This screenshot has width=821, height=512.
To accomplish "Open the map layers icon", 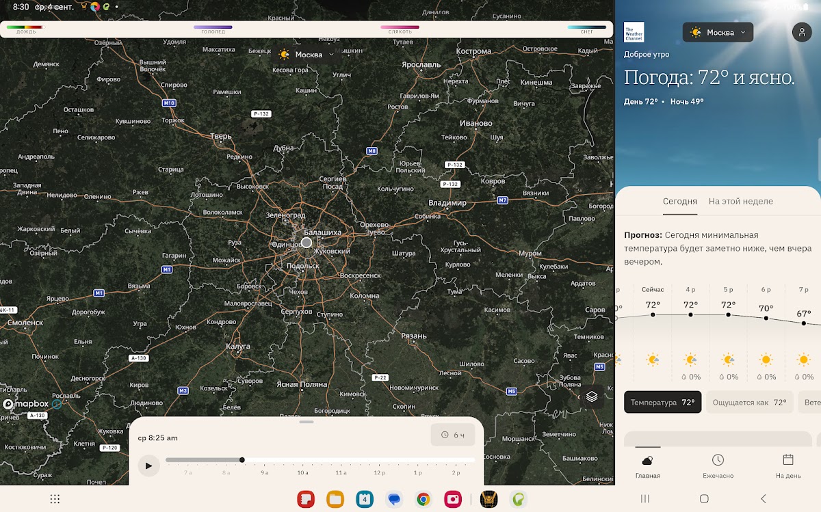I will click(592, 396).
